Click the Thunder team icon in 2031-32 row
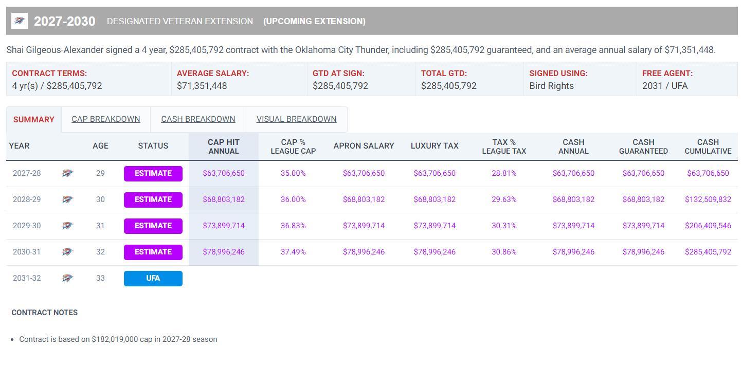Image resolution: width=742 pixels, height=366 pixels. click(x=67, y=278)
